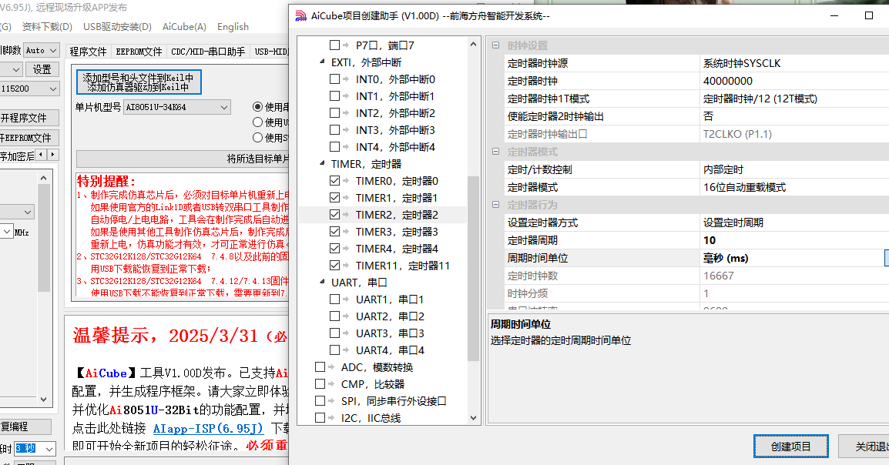Screen dimensions: 889x465
Task: Click the right scroll arrow beside 序加密后
Action: (x=53, y=155)
